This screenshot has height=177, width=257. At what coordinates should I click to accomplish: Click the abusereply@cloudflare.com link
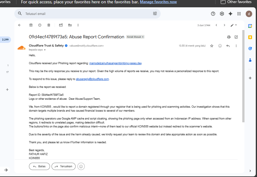point(92,79)
